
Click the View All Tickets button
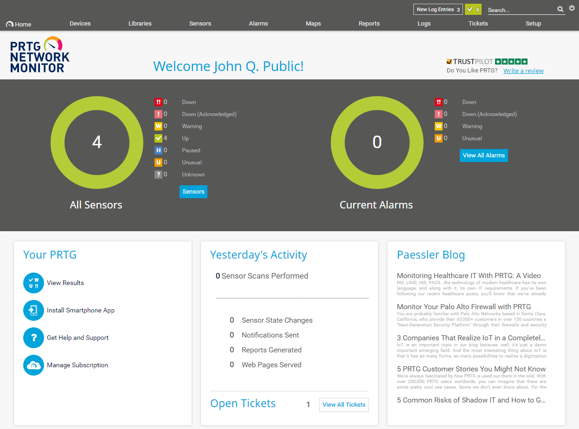pos(344,405)
